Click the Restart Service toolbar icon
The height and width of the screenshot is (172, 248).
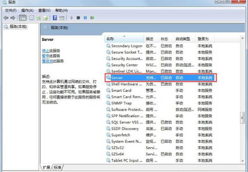(x=92, y=18)
